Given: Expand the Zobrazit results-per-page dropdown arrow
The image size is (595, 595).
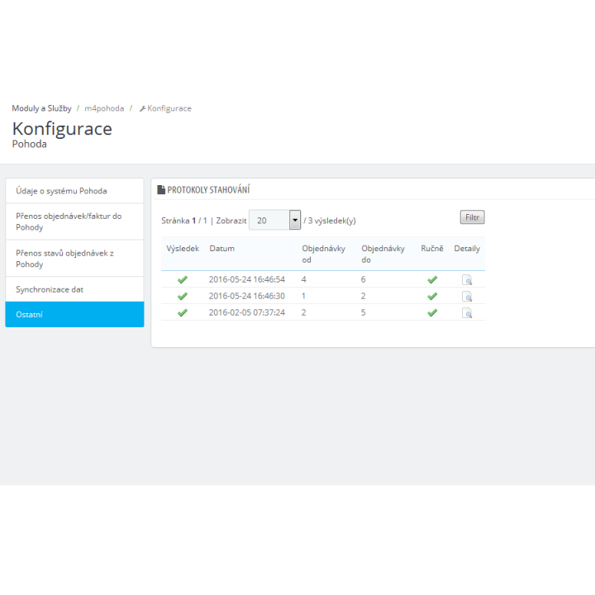Looking at the screenshot, I should coord(295,220).
